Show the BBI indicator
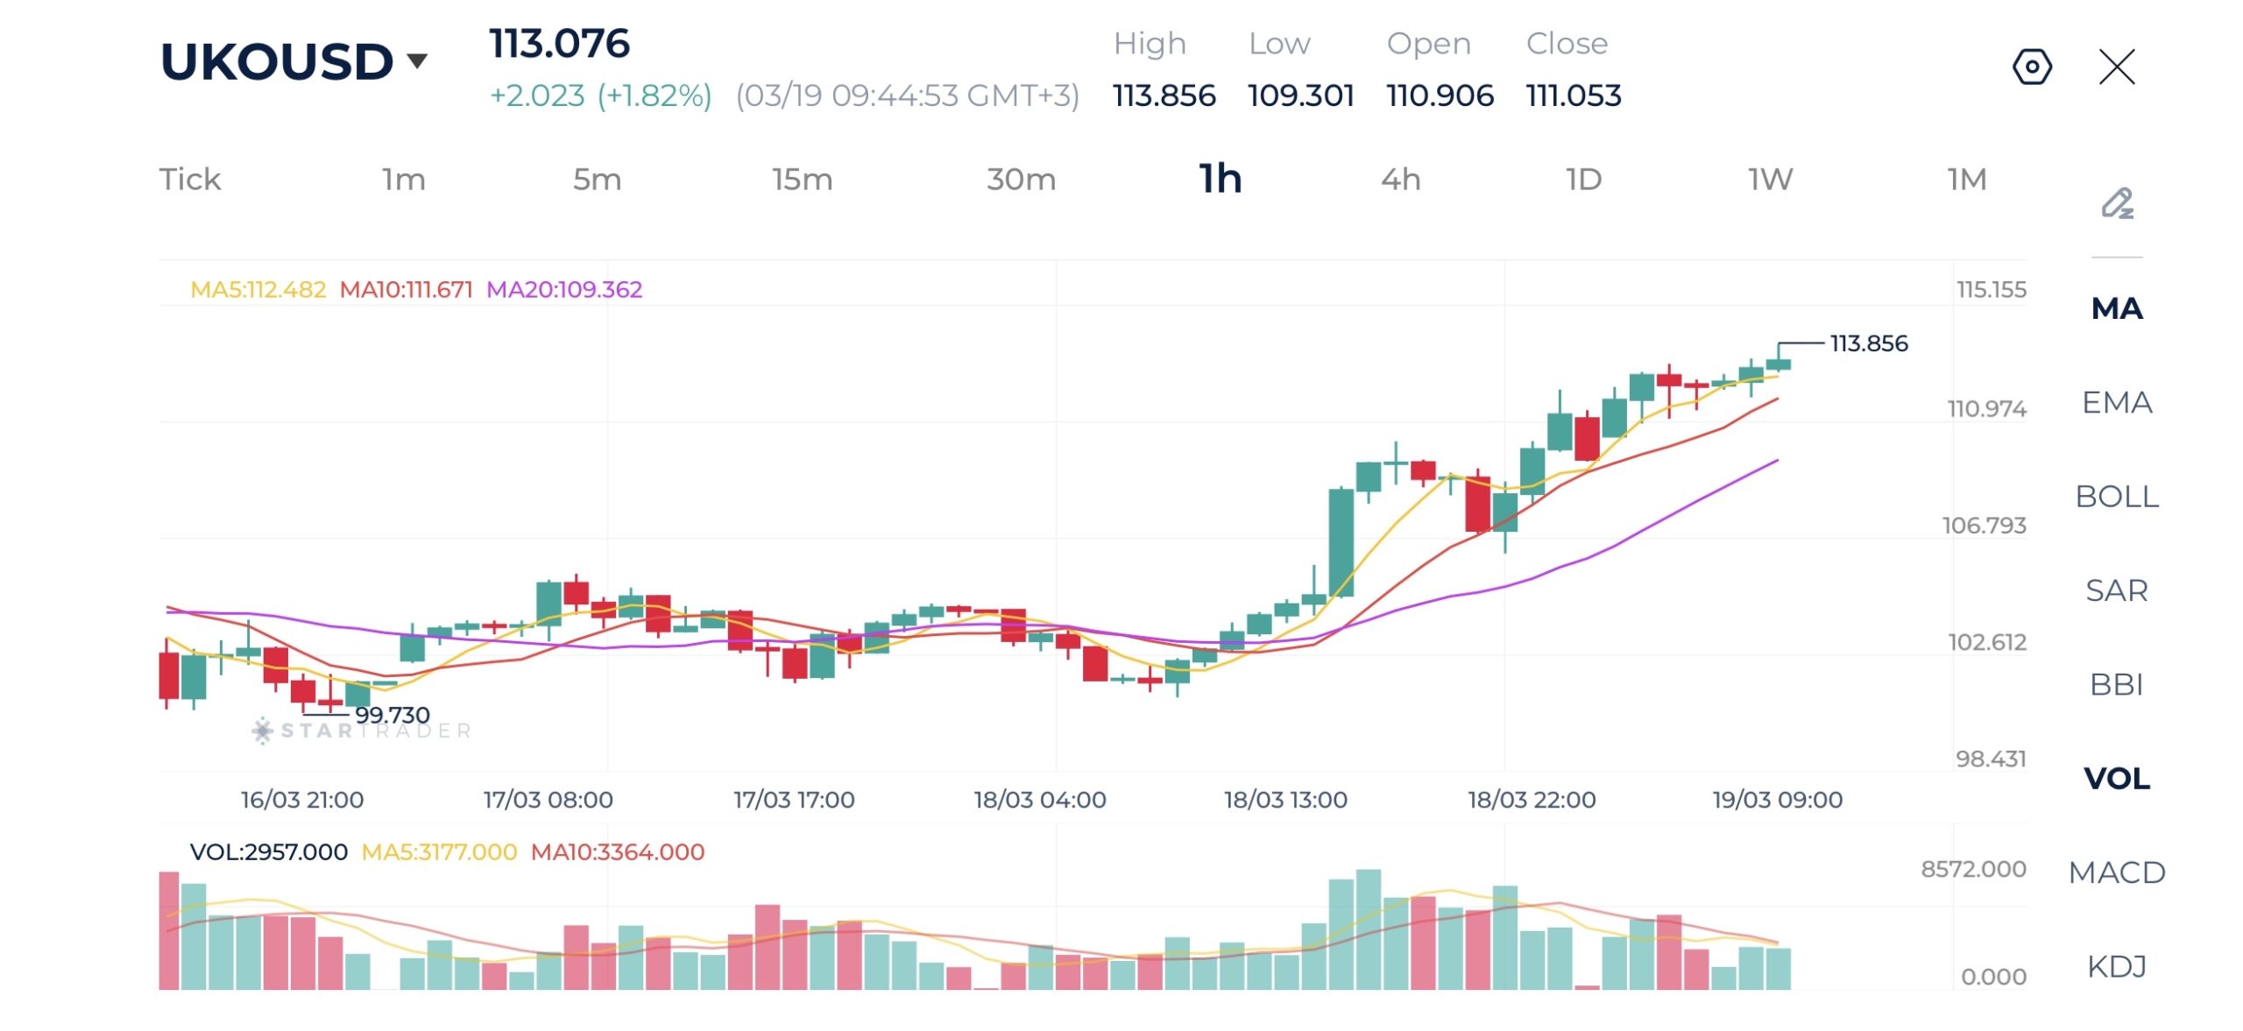The image size is (2243, 1031). (x=2116, y=685)
